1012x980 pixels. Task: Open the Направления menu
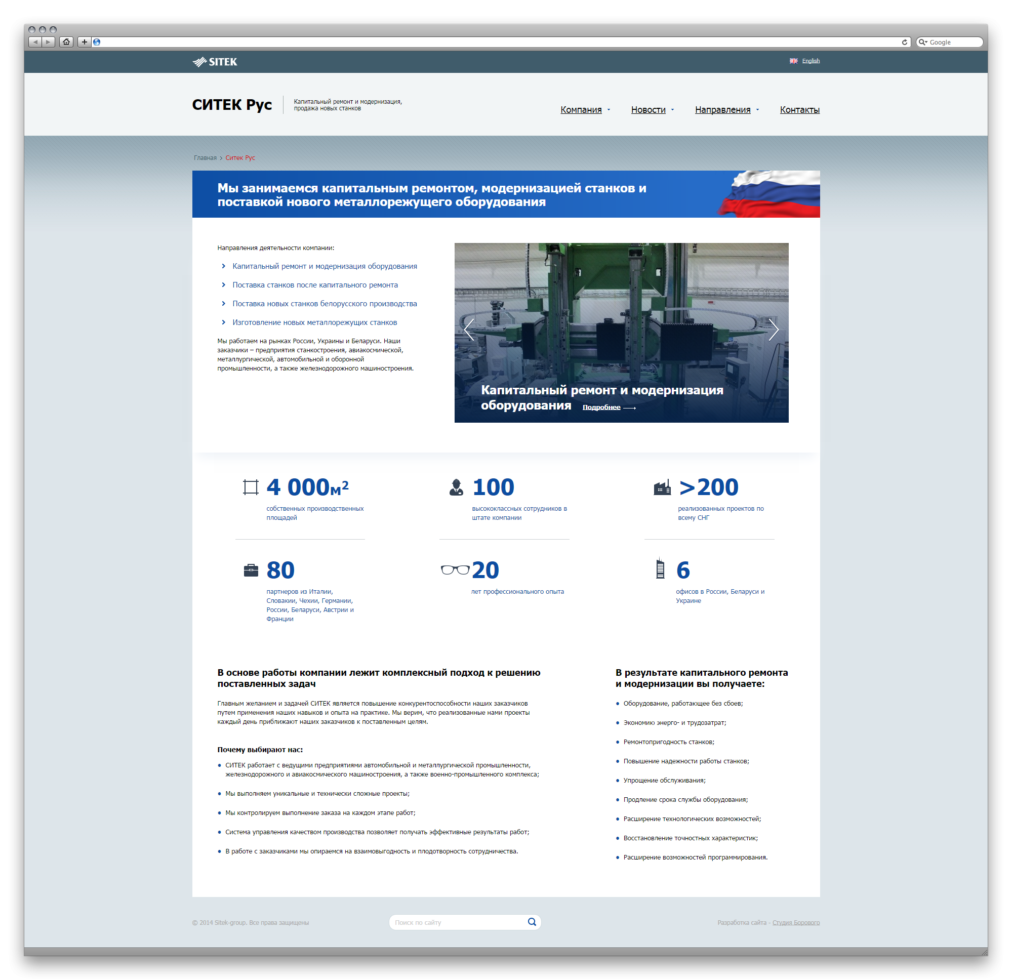722,110
